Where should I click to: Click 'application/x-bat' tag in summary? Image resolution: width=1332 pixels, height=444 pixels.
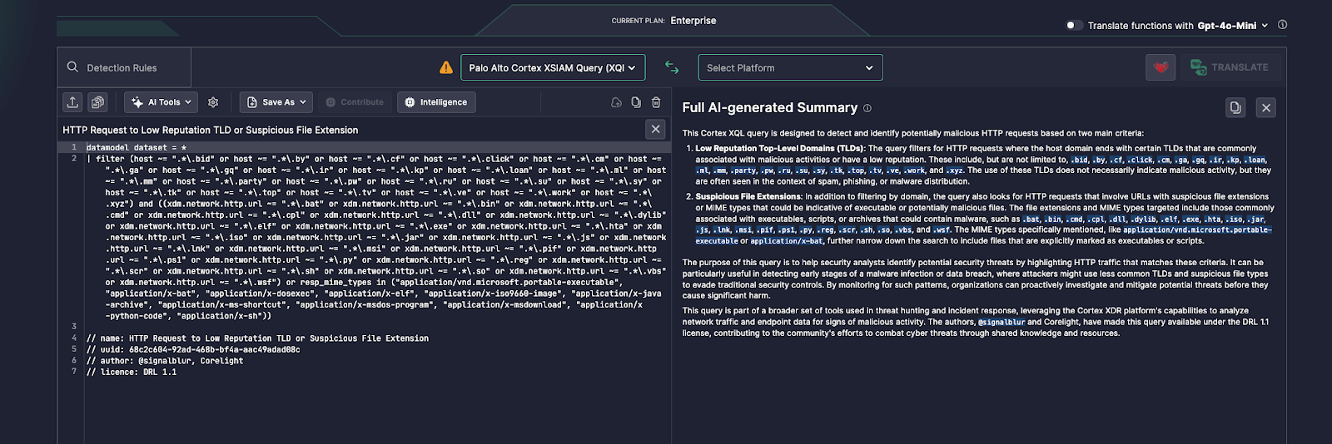tap(787, 241)
